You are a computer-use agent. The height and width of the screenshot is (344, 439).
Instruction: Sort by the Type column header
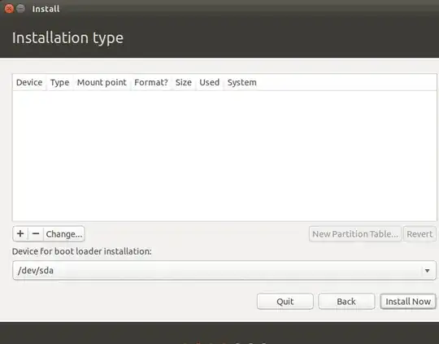pyautogui.click(x=60, y=82)
